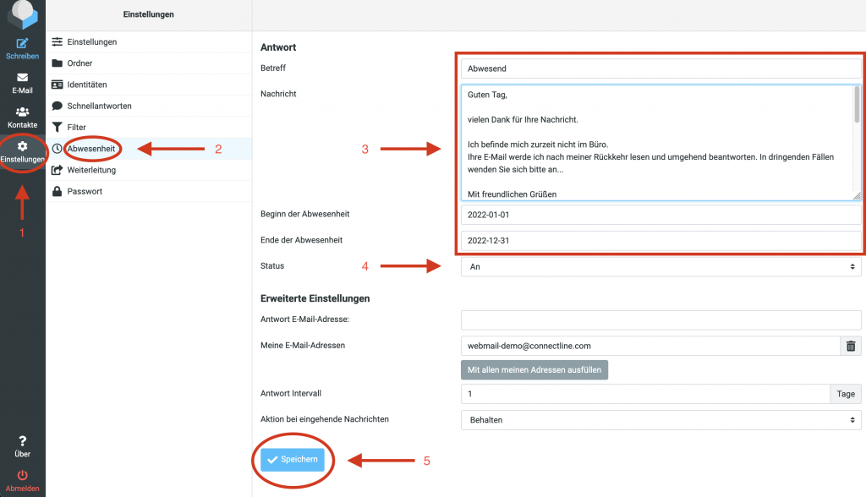Open the Kontakte people icon
This screenshot has height=497, width=866.
tap(22, 112)
